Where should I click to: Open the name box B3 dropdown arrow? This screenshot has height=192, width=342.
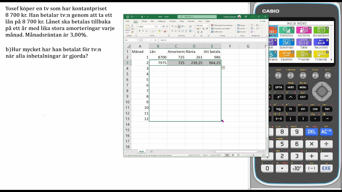click(x=137, y=40)
